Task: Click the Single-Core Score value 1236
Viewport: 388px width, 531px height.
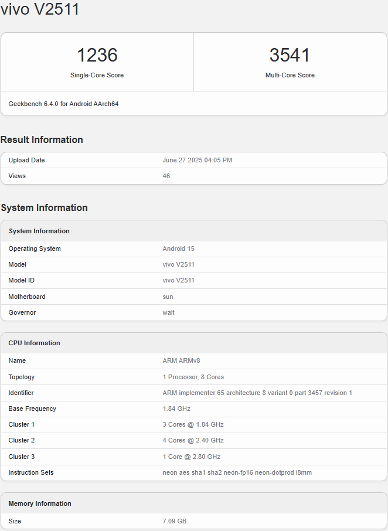Action: pos(97,55)
